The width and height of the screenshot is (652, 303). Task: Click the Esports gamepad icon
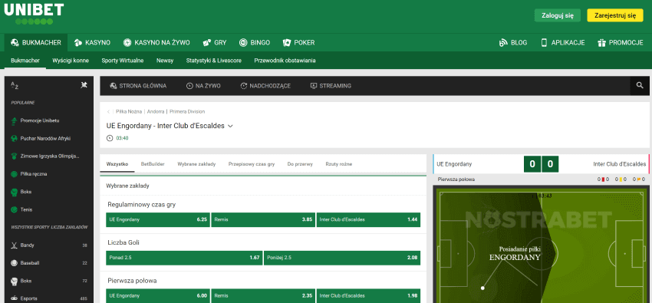14,298
